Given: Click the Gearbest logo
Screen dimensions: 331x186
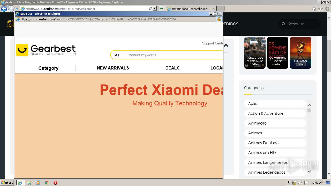Looking at the screenshot, I should point(46,50).
